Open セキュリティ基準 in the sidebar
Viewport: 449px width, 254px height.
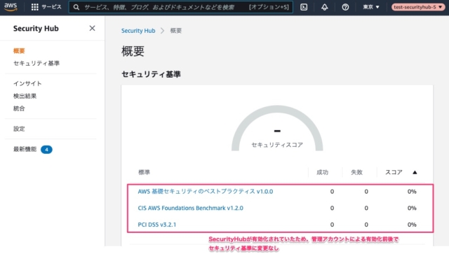point(36,63)
